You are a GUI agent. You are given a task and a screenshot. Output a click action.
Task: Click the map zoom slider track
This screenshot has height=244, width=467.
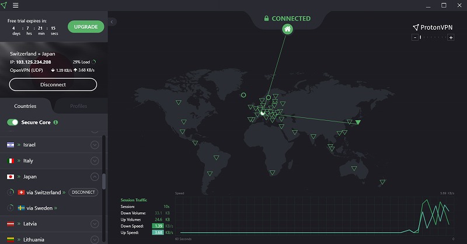tap(433, 37)
